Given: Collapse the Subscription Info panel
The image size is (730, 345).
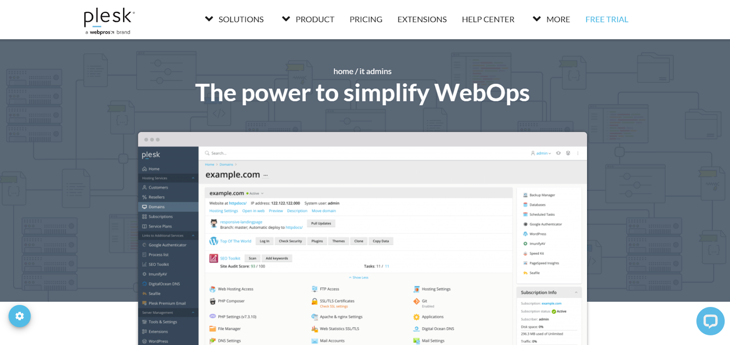Looking at the screenshot, I should coord(576,293).
